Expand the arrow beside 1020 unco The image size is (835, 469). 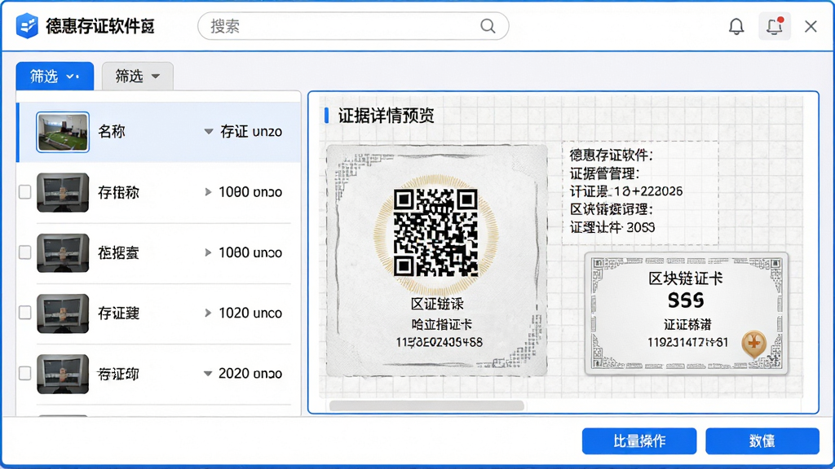click(208, 313)
